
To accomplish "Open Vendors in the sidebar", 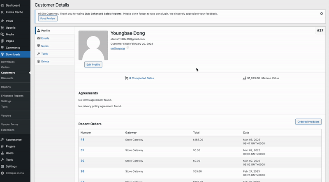I will click(6, 115).
